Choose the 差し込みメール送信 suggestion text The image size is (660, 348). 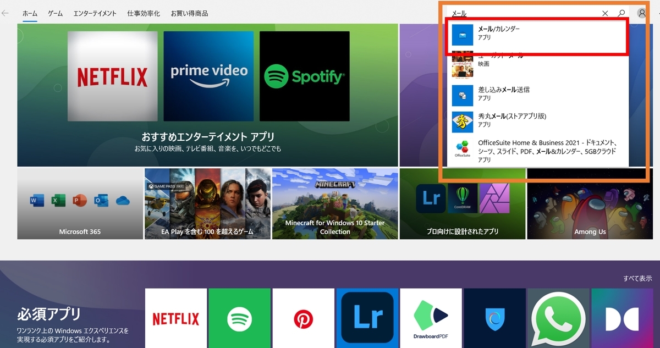[504, 89]
